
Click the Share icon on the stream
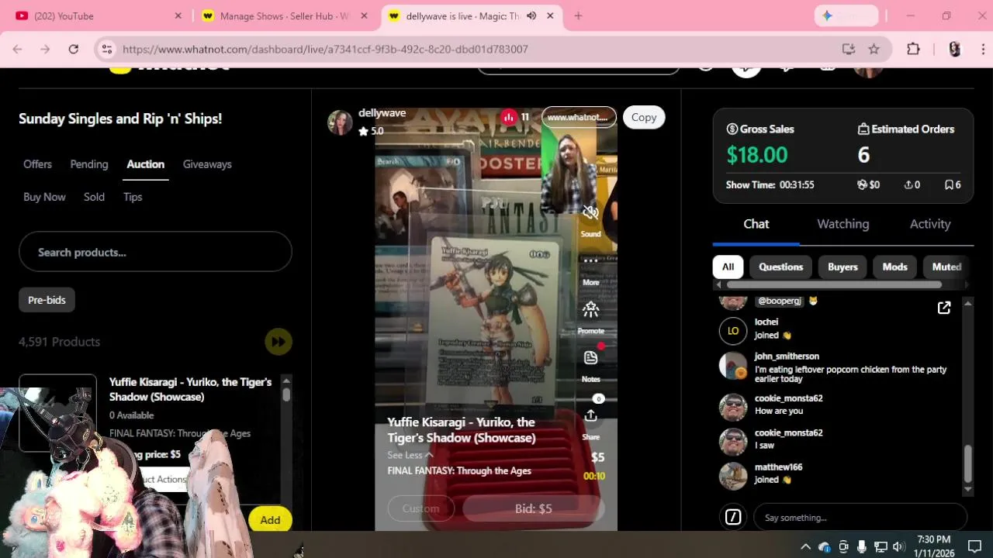590,416
